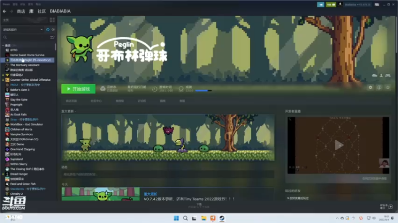This screenshot has height=223, width=398.
Task: Open the V0.7.42 update news link
Action: 189,199
